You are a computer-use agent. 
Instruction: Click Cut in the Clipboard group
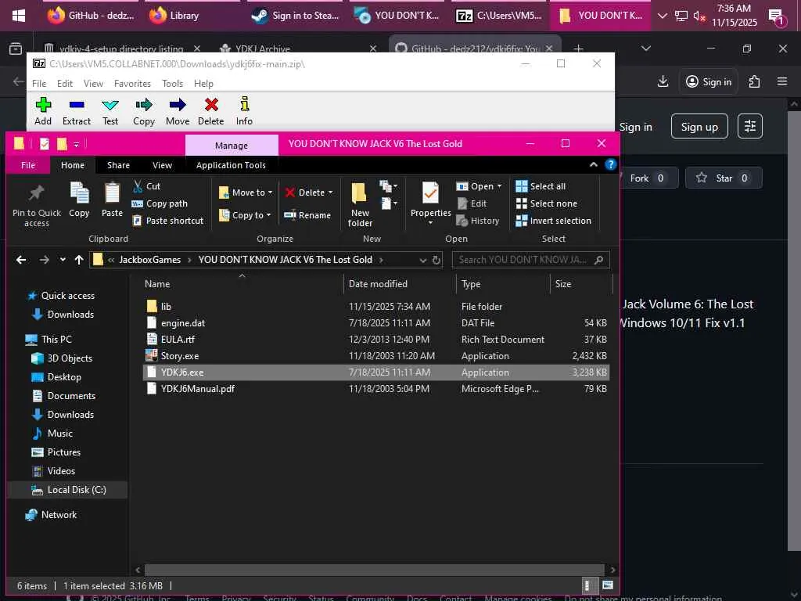click(146, 186)
